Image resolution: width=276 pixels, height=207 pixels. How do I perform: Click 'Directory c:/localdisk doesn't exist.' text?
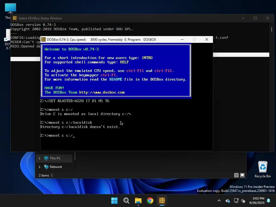(80, 127)
